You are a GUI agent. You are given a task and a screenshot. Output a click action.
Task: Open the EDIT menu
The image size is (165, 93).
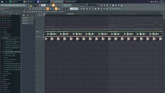pos(4,5)
